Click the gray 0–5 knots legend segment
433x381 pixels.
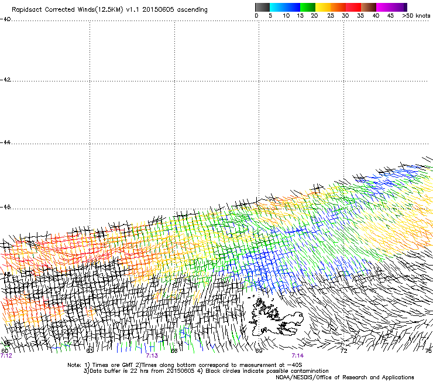[x=262, y=7]
